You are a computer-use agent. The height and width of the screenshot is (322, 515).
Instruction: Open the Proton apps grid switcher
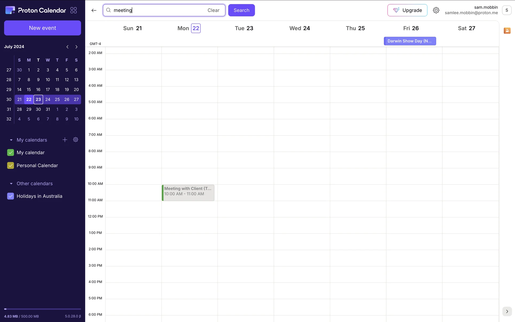(73, 10)
